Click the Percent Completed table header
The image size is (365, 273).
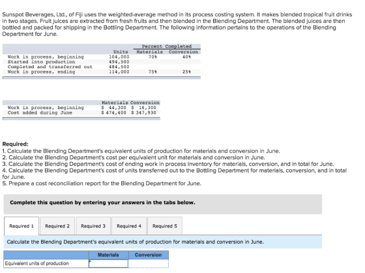tap(167, 46)
